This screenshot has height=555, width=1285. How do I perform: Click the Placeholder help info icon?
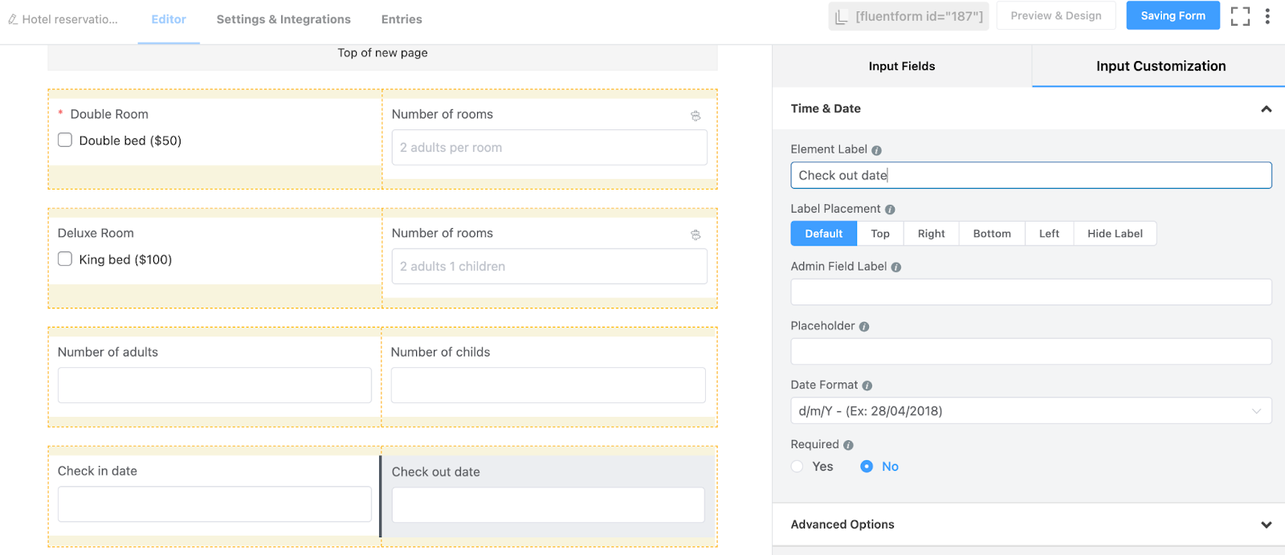point(864,327)
